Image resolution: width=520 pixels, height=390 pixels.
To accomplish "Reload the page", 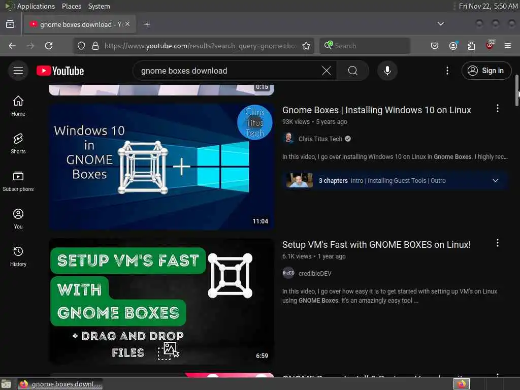I will [x=49, y=46].
